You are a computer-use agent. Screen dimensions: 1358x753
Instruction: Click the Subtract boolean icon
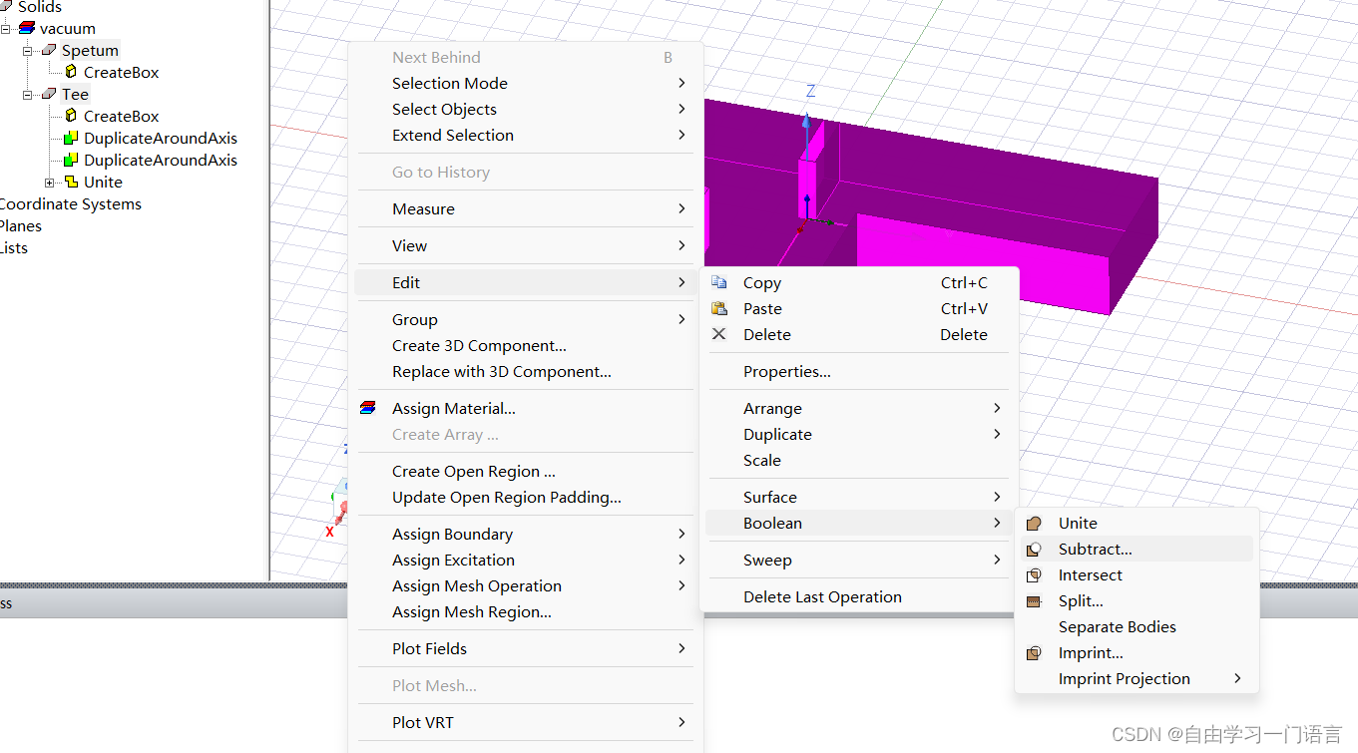1034,549
